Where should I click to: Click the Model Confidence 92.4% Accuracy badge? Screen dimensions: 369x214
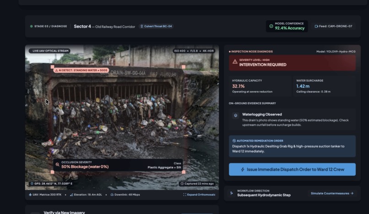tap(287, 26)
